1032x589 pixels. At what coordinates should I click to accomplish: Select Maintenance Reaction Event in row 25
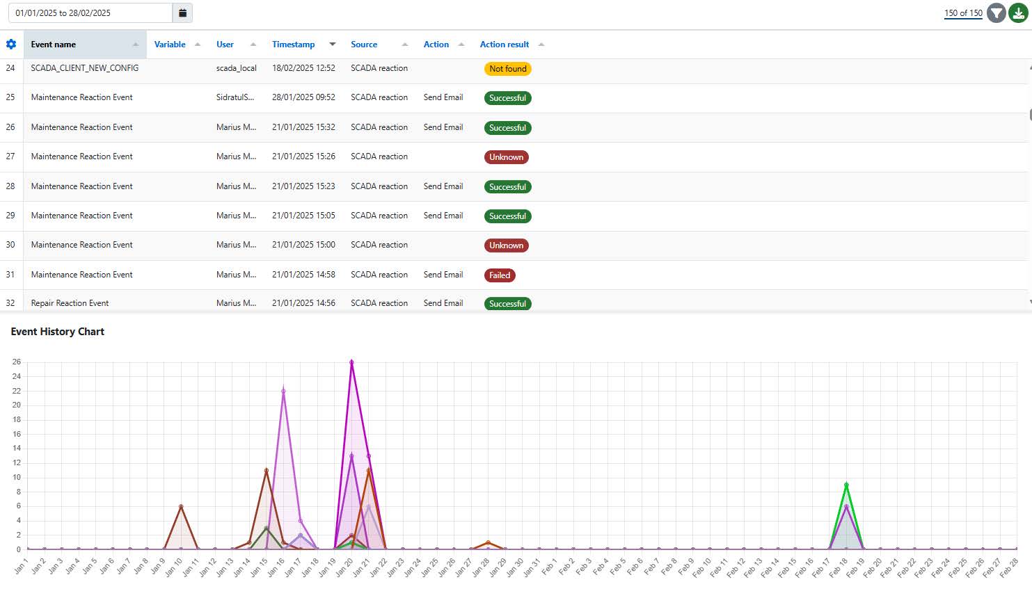[82, 97]
